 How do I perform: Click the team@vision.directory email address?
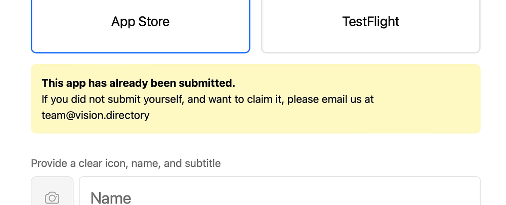pos(96,115)
